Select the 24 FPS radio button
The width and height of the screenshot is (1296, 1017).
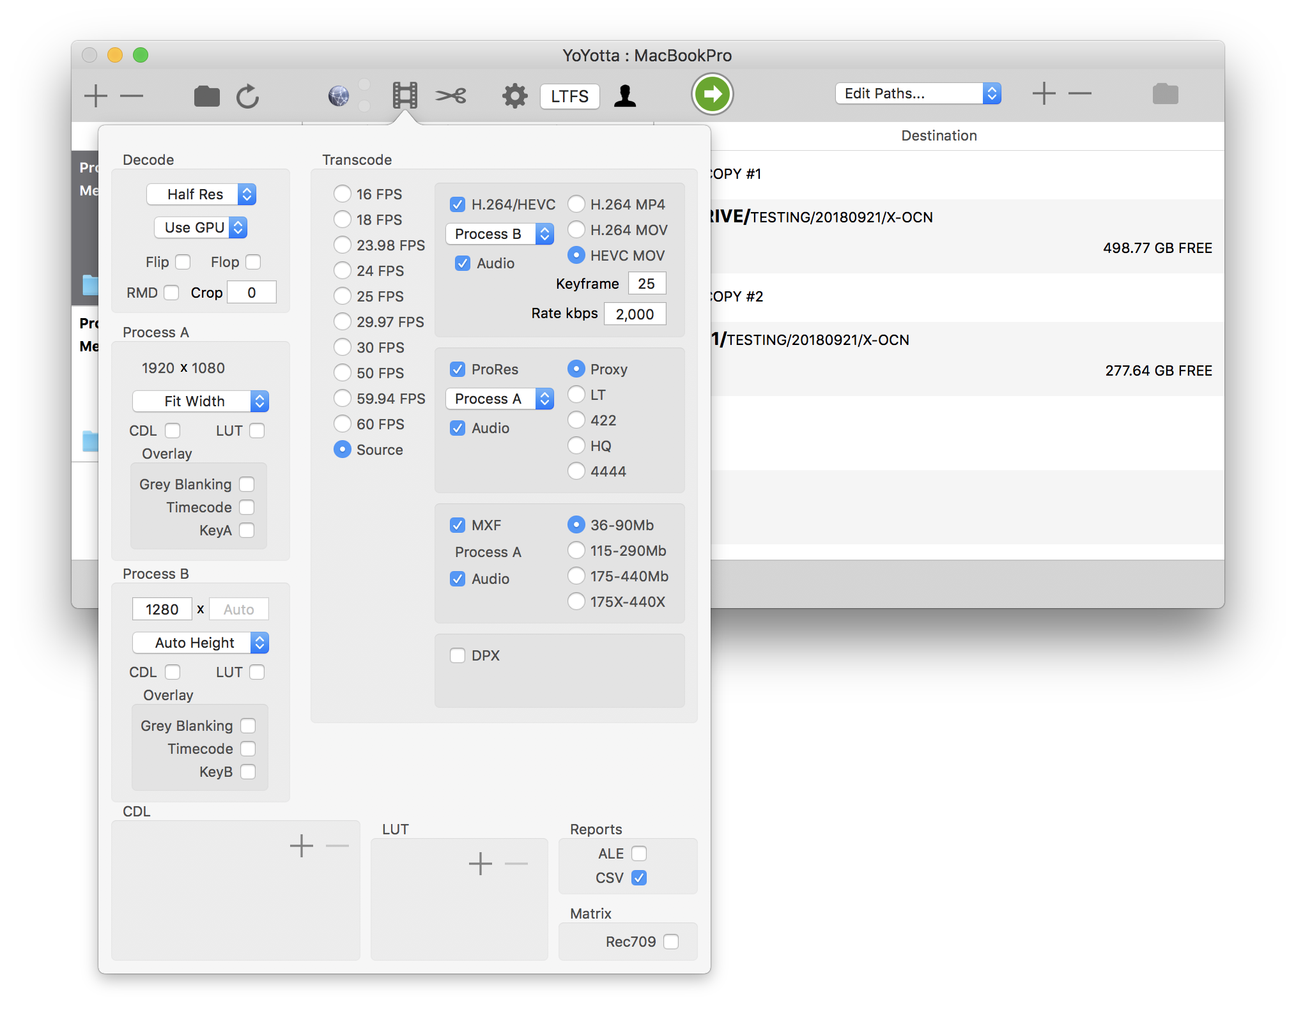[343, 271]
